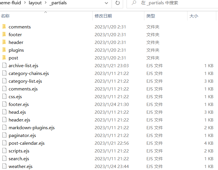The image size is (218, 170).
Task: Click the css.ejs file icon
Action: 4,96
